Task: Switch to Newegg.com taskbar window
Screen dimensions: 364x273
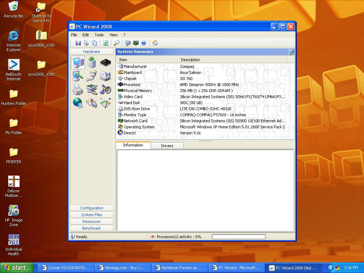Action: click(123, 268)
